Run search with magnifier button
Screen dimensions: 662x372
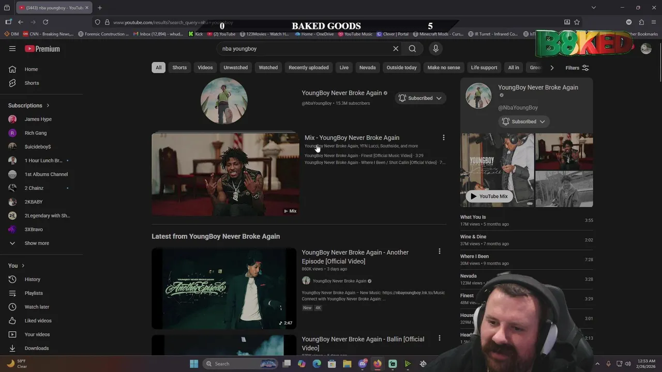point(412,49)
